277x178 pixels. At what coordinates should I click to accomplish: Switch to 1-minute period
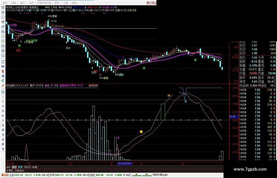click(3, 97)
